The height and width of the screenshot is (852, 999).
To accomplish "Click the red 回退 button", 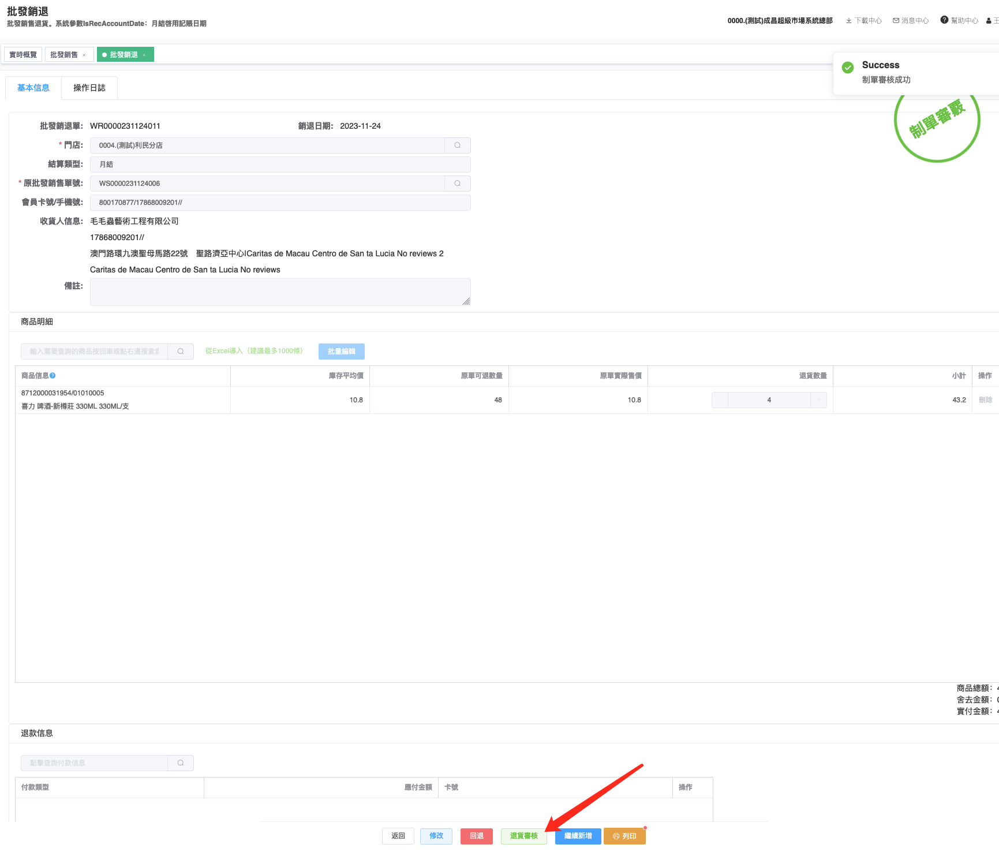I will (476, 836).
